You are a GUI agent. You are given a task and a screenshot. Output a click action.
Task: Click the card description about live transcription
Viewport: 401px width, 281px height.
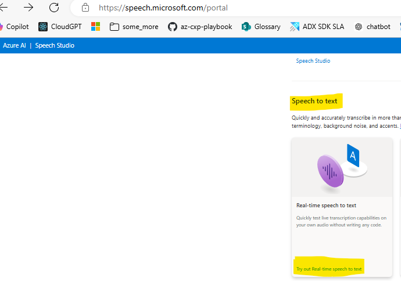tap(341, 221)
